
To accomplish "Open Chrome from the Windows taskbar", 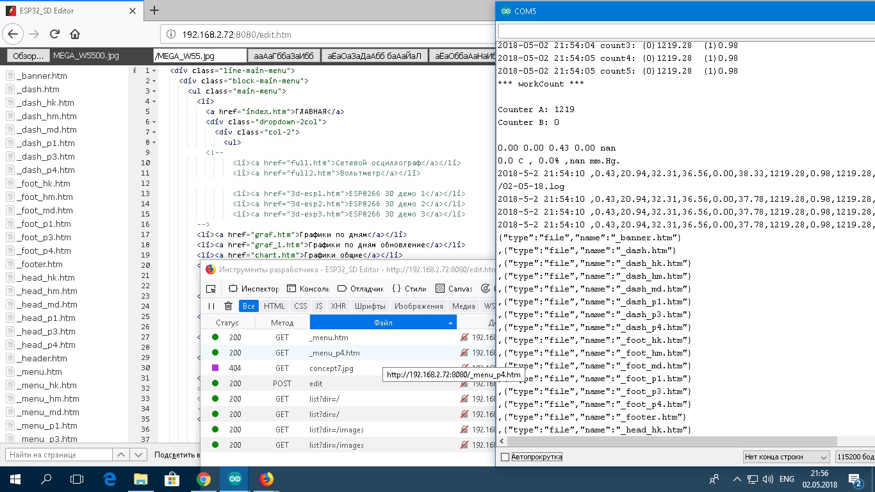I will coord(204,479).
